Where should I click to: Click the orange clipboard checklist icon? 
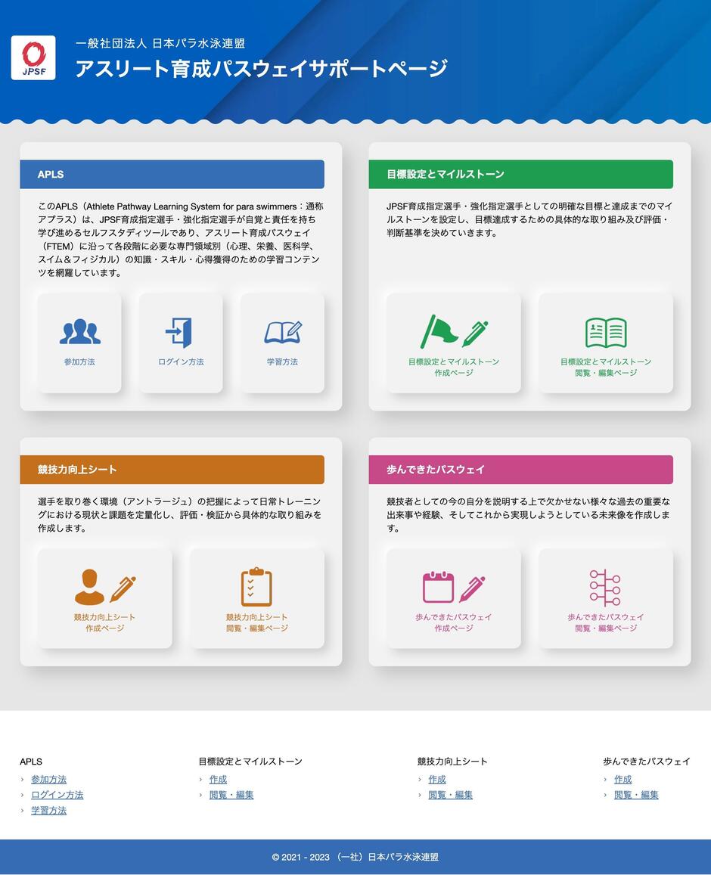click(256, 587)
